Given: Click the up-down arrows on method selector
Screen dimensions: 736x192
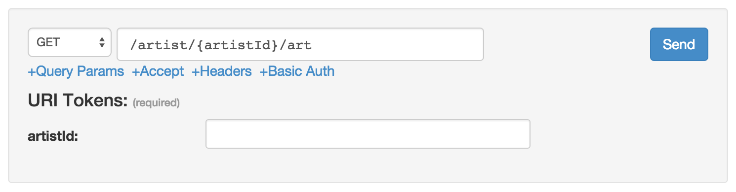Looking at the screenshot, I should coord(102,43).
